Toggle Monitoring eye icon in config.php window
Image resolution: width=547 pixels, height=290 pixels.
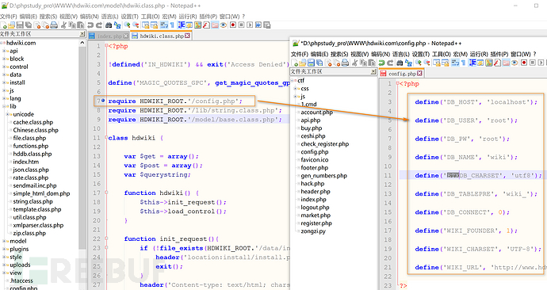pyautogui.click(x=514, y=63)
